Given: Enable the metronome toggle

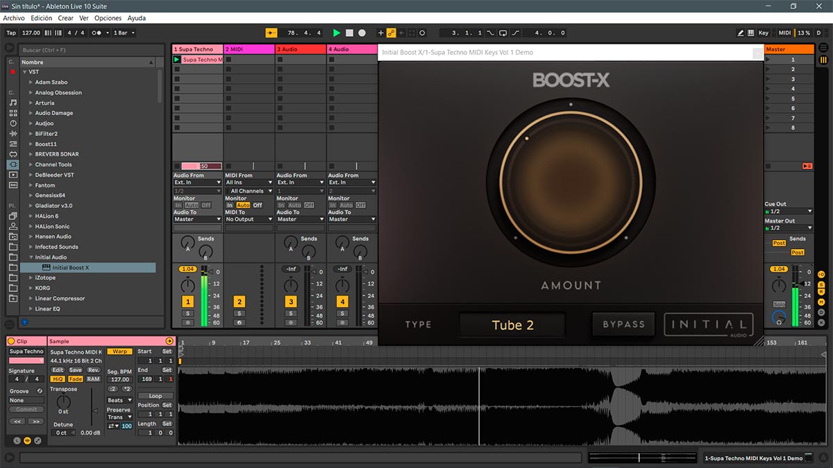Looking at the screenshot, I should click(98, 33).
